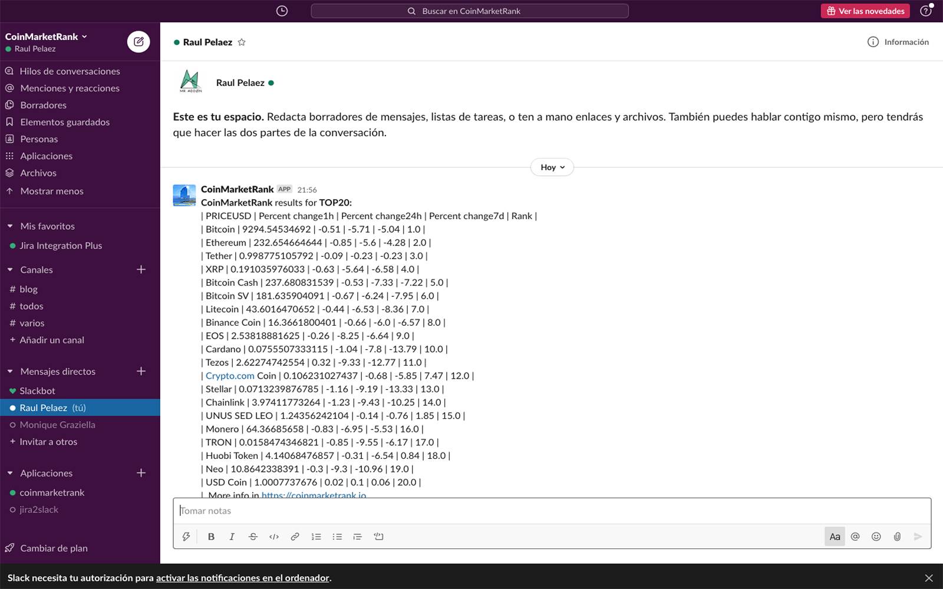
Task: Click the shortcuts lightning bolt icon
Action: [186, 537]
